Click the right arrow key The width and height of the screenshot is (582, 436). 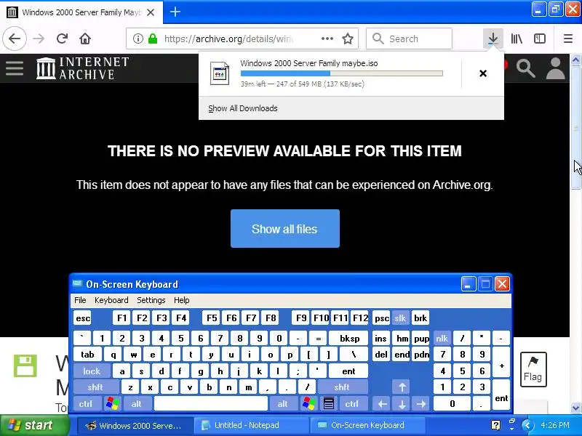(421, 404)
